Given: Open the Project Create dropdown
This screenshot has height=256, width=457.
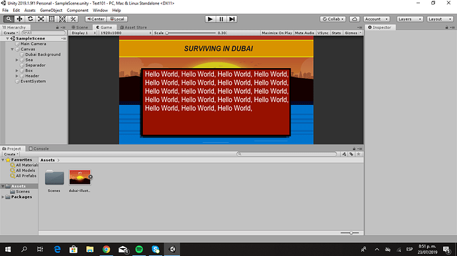Looking at the screenshot, I should click(x=11, y=154).
